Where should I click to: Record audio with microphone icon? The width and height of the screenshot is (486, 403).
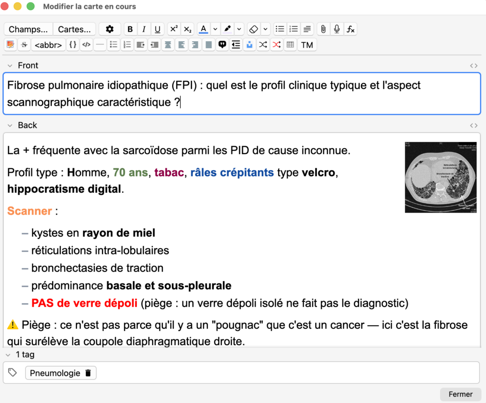(x=337, y=29)
